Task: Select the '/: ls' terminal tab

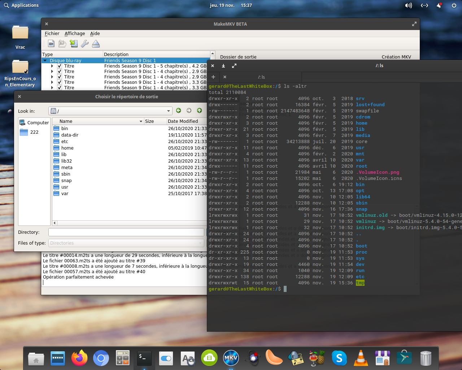Action: coord(261,77)
